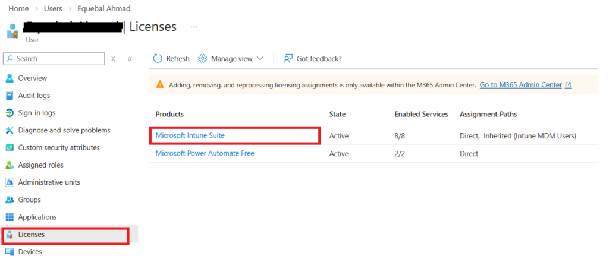Expand the Manage view dropdown
The width and height of the screenshot is (609, 262).
tap(231, 59)
